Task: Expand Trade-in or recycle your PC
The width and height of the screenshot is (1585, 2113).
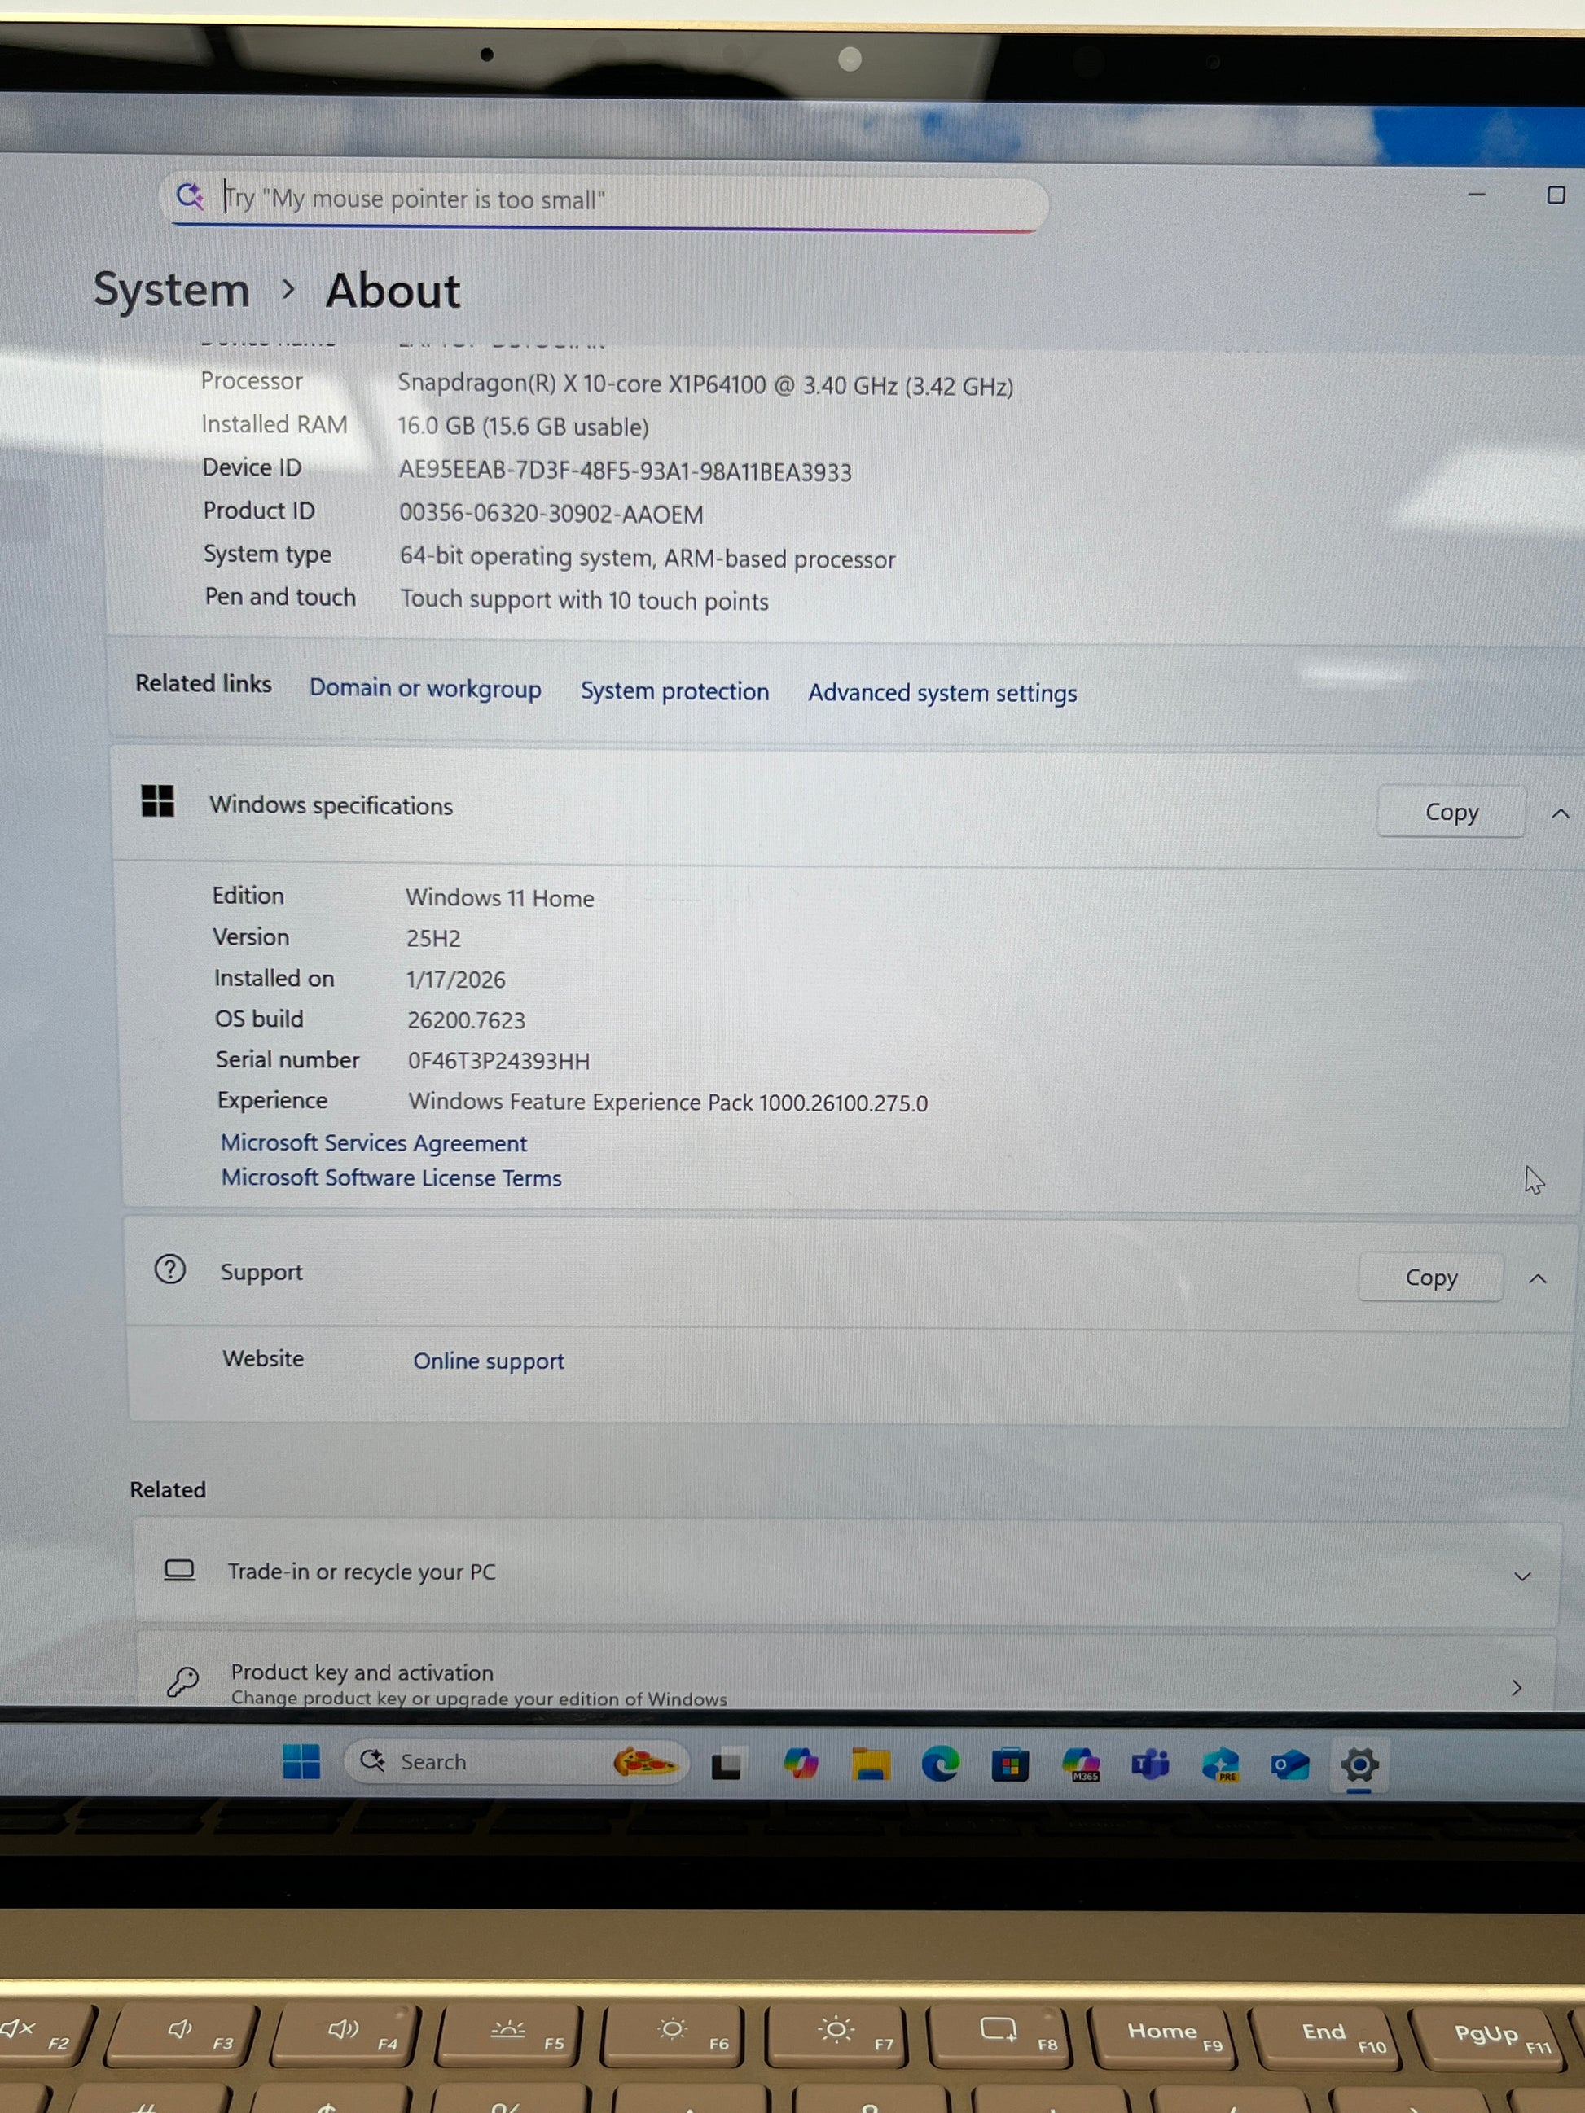Action: click(1522, 1576)
